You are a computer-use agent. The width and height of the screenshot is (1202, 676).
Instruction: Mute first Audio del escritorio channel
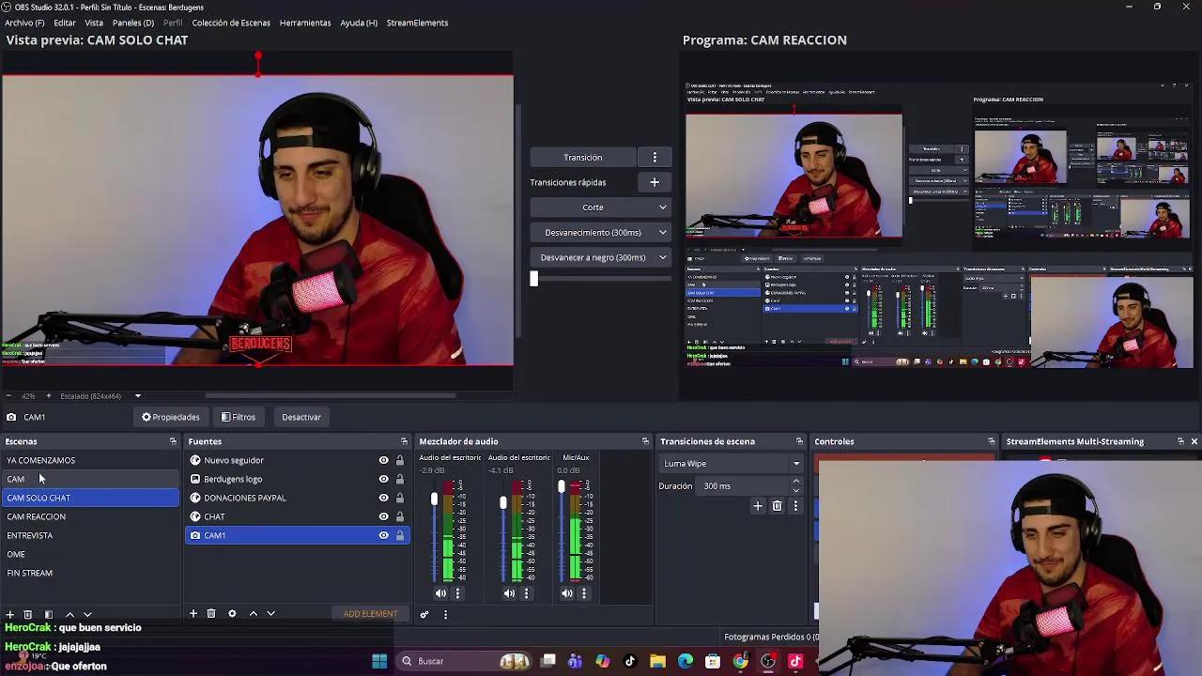click(440, 593)
